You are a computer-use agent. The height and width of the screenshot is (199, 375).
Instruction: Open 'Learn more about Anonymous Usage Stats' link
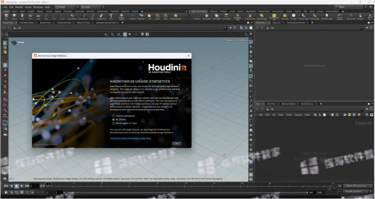[131, 138]
